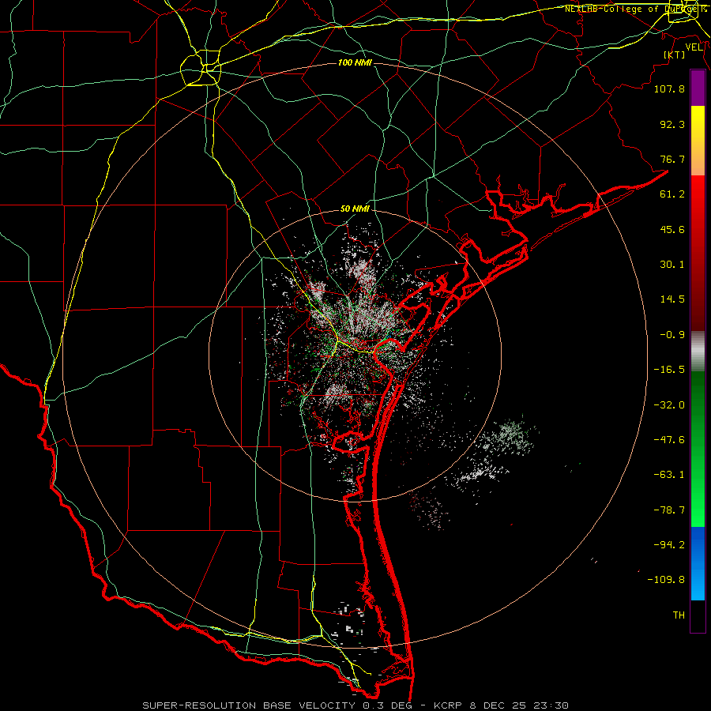The height and width of the screenshot is (711, 711).
Task: Click the -0.9 legend value
Action: 672,335
